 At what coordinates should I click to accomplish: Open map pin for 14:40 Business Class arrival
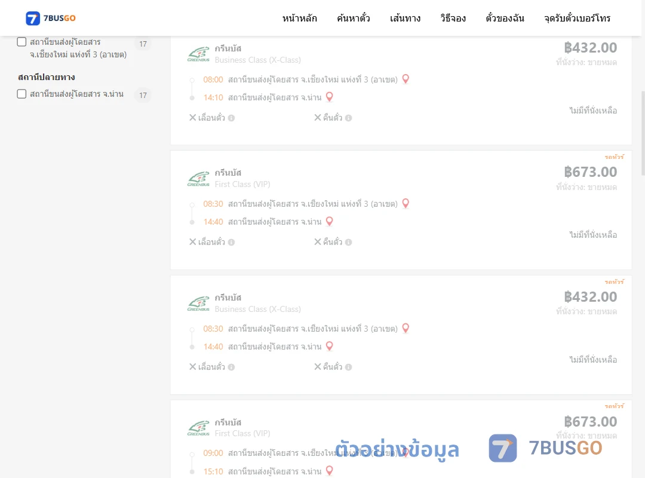point(330,347)
